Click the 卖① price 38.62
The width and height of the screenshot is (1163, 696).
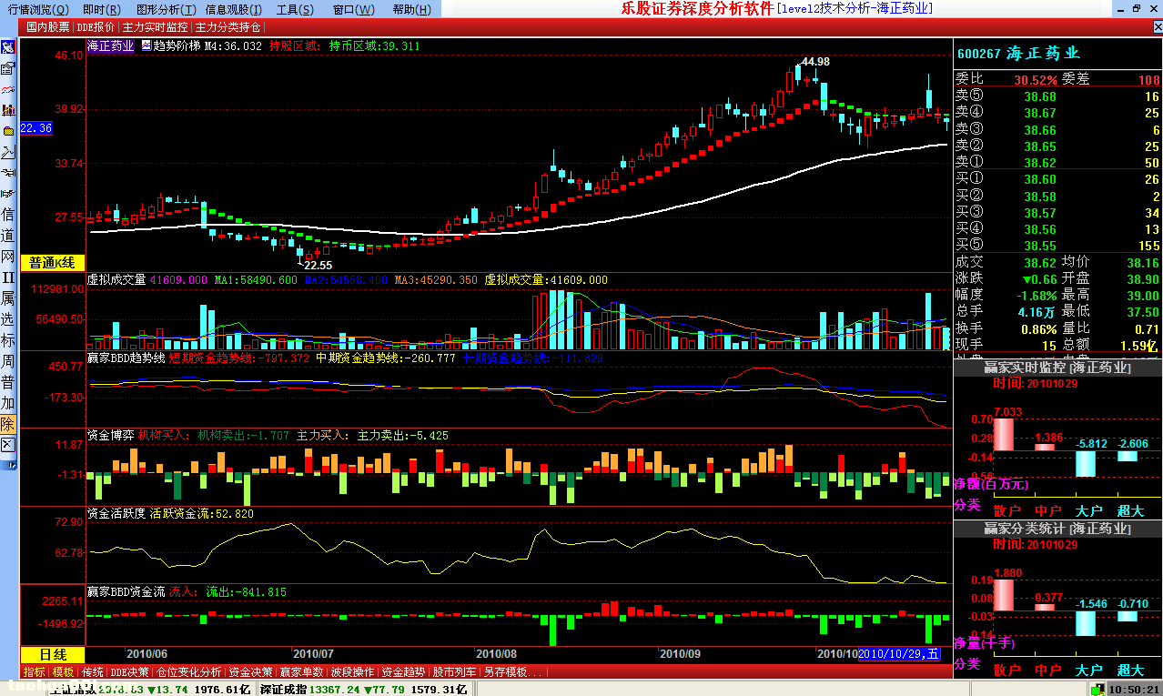point(1039,162)
